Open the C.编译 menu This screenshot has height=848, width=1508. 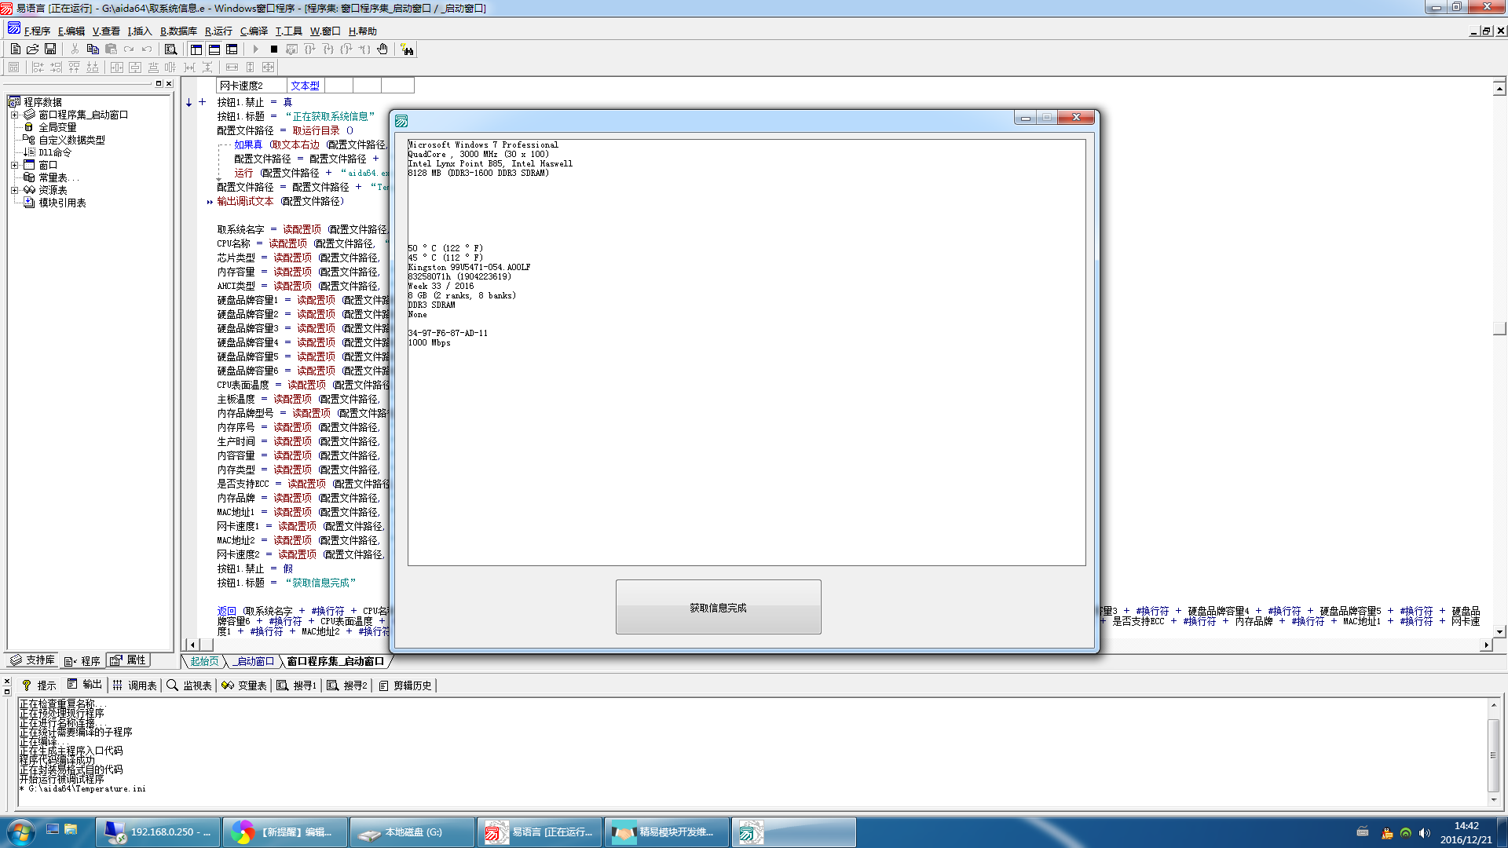coord(254,31)
